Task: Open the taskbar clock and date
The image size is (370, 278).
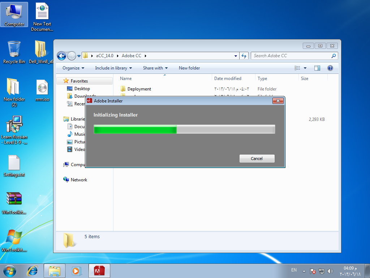Action: pyautogui.click(x=350, y=271)
